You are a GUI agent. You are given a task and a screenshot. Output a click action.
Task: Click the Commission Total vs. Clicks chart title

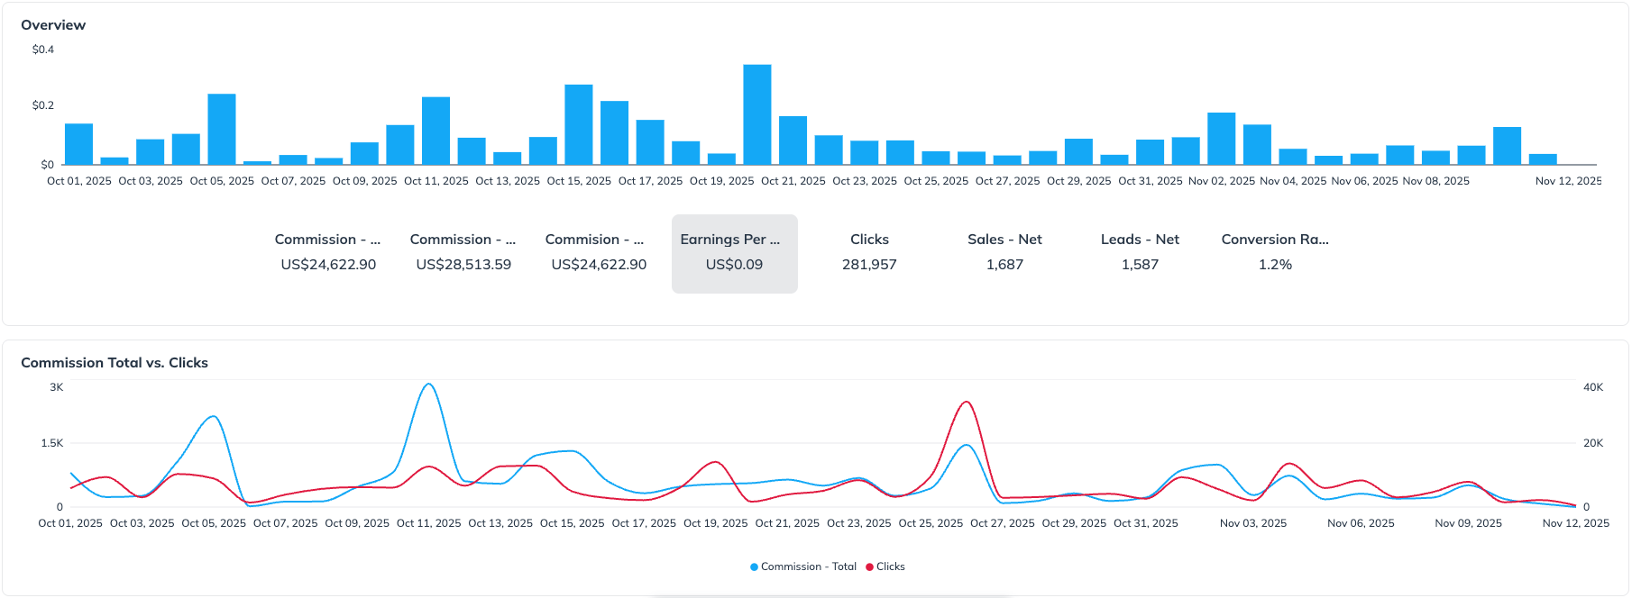(115, 363)
